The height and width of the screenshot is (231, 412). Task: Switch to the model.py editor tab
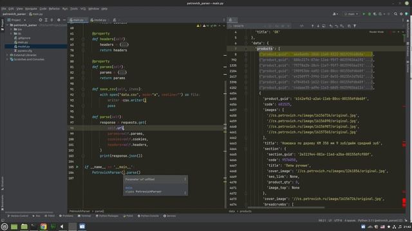99,20
